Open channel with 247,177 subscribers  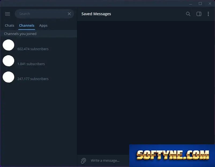[x=39, y=77]
